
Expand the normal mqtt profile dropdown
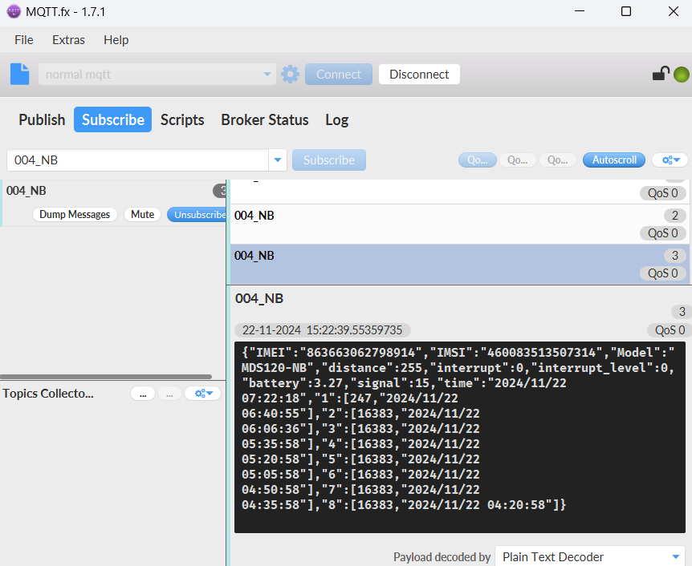[267, 74]
